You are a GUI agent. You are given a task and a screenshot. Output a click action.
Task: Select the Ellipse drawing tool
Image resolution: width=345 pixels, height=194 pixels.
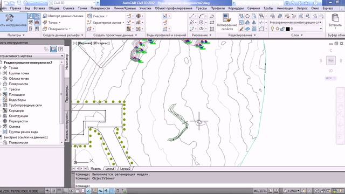coord(201,29)
